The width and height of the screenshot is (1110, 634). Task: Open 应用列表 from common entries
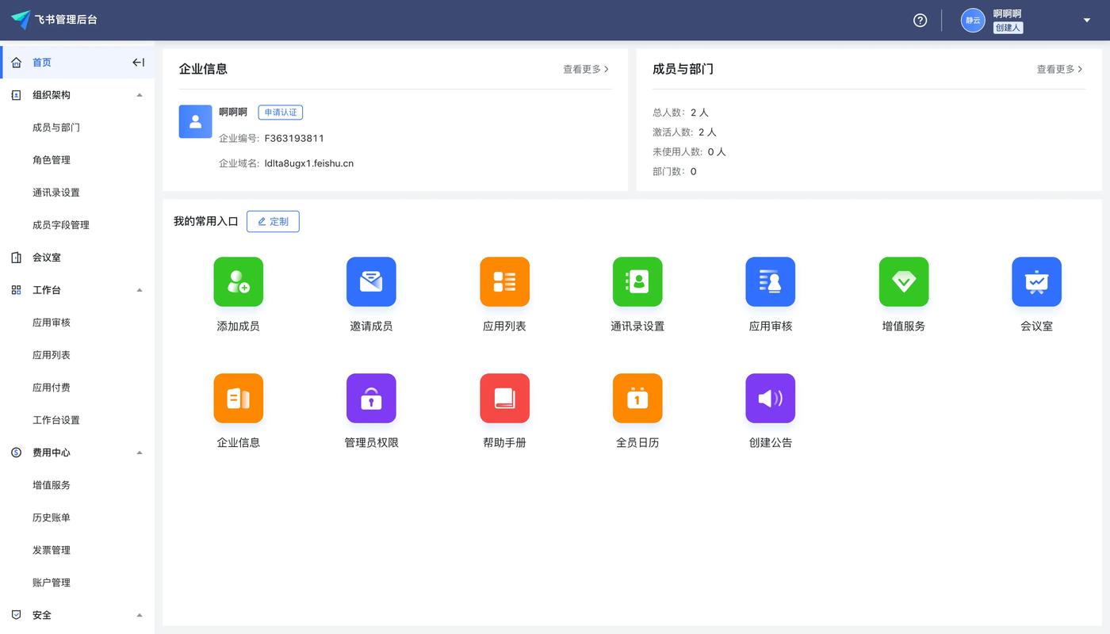pos(504,281)
